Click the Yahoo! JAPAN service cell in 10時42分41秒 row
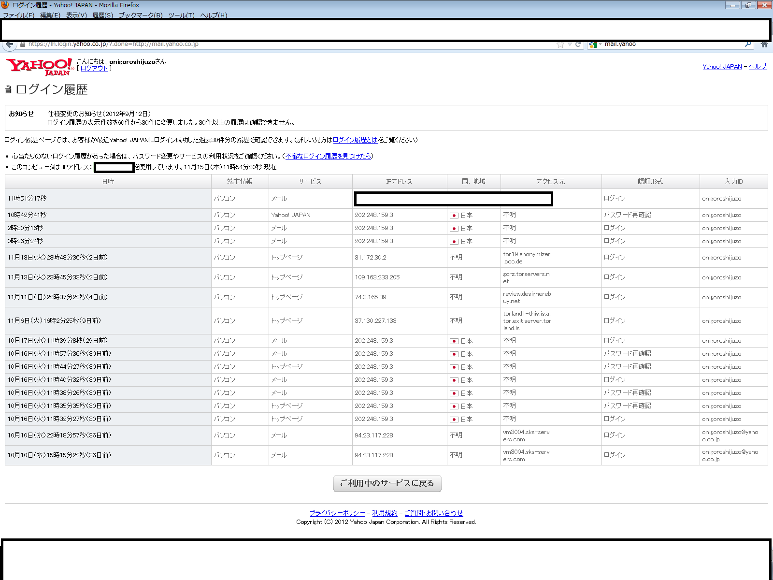Image resolution: width=773 pixels, height=580 pixels. click(310, 215)
